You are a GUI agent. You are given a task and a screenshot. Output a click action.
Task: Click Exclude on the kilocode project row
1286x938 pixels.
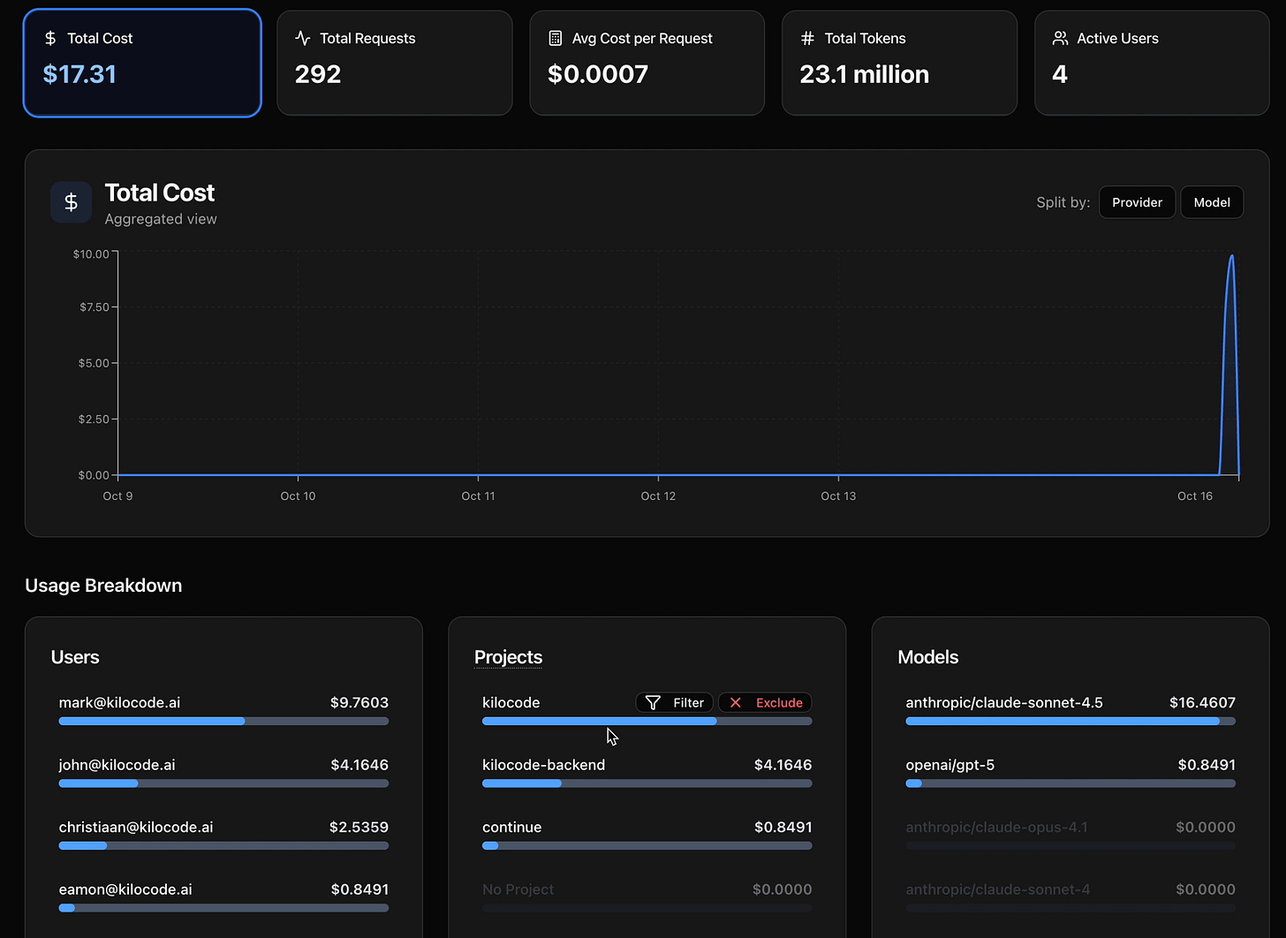click(765, 702)
